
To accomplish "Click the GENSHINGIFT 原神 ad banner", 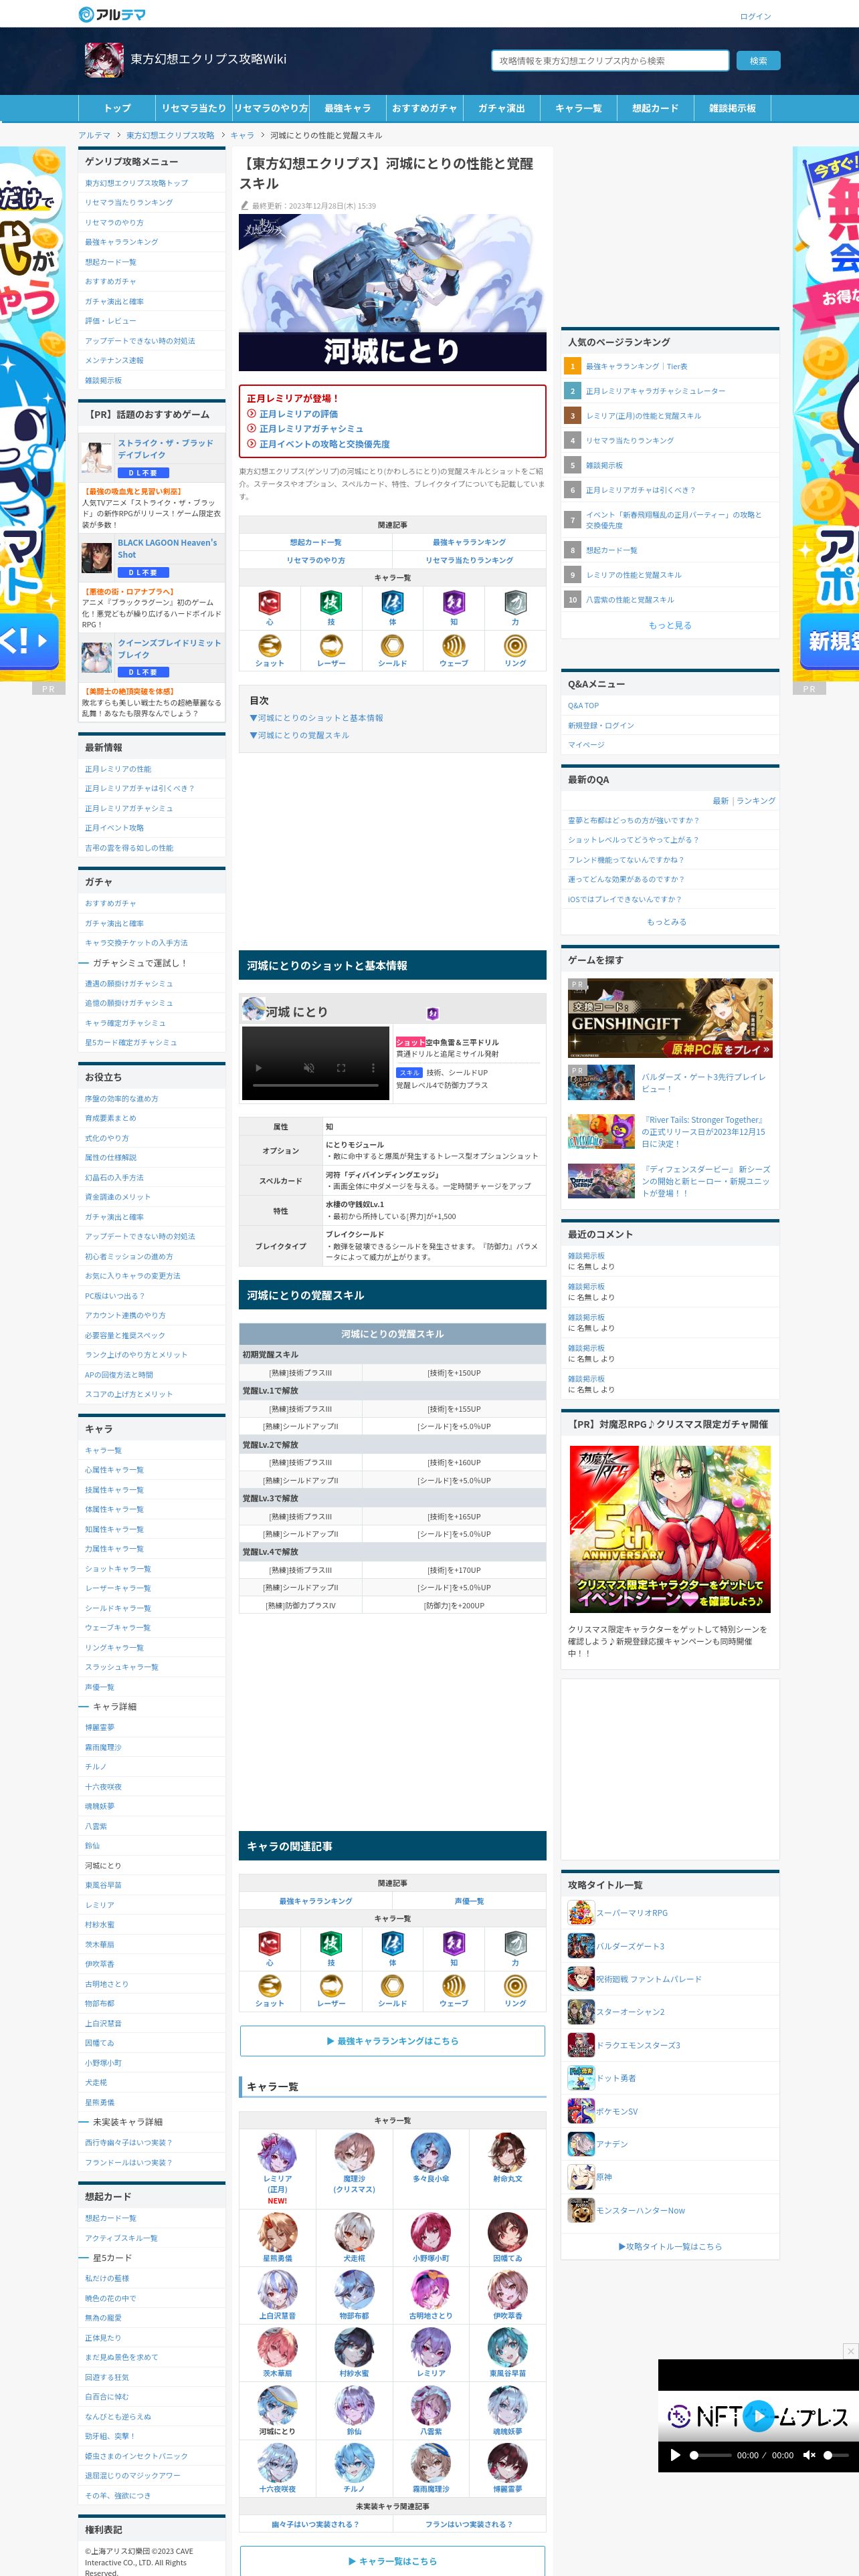I will point(670,1018).
